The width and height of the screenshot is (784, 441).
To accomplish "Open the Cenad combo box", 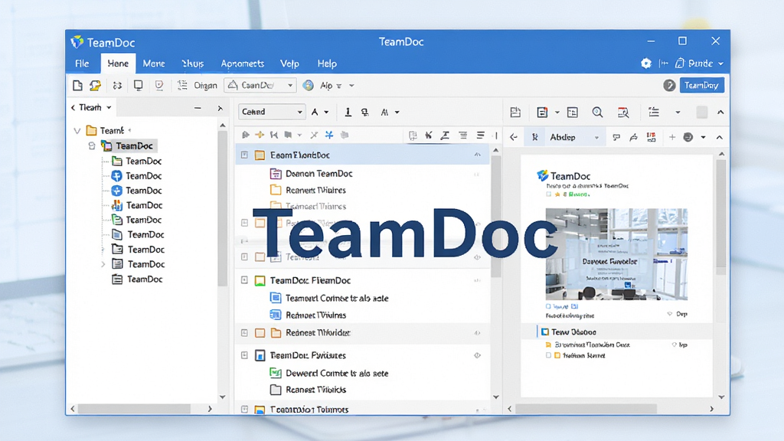I will point(272,112).
